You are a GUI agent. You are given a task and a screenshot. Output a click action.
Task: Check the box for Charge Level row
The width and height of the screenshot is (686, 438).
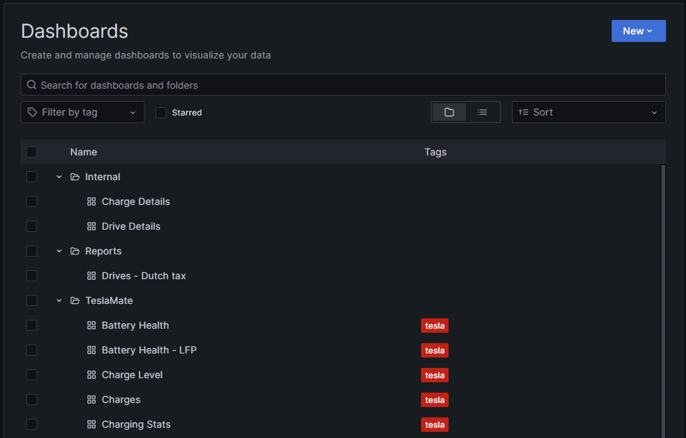click(x=32, y=375)
